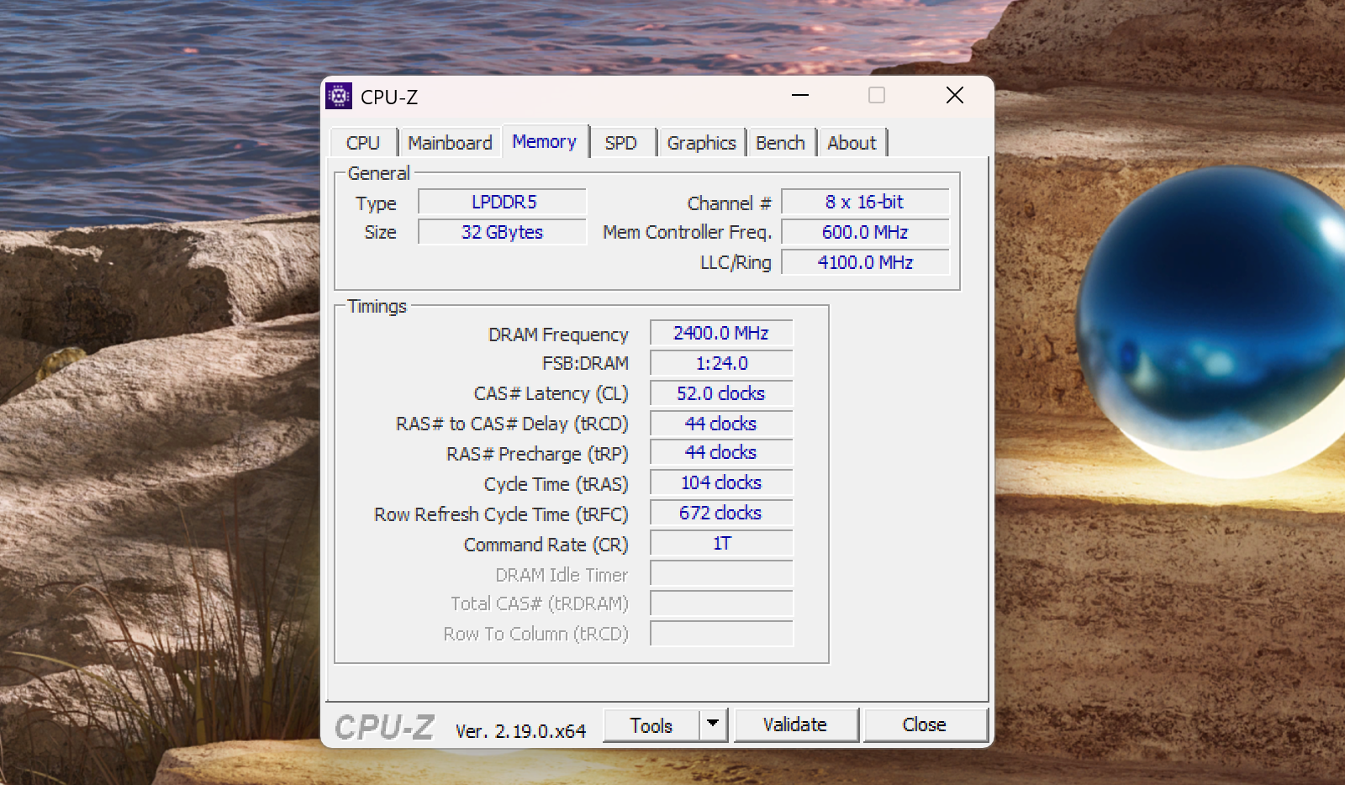The width and height of the screenshot is (1345, 785).
Task: Click the CPU-Z app icon in title bar
Action: (x=339, y=97)
